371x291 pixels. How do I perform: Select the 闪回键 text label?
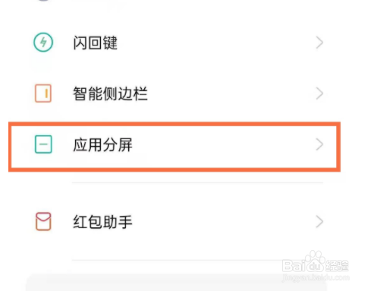(x=96, y=43)
